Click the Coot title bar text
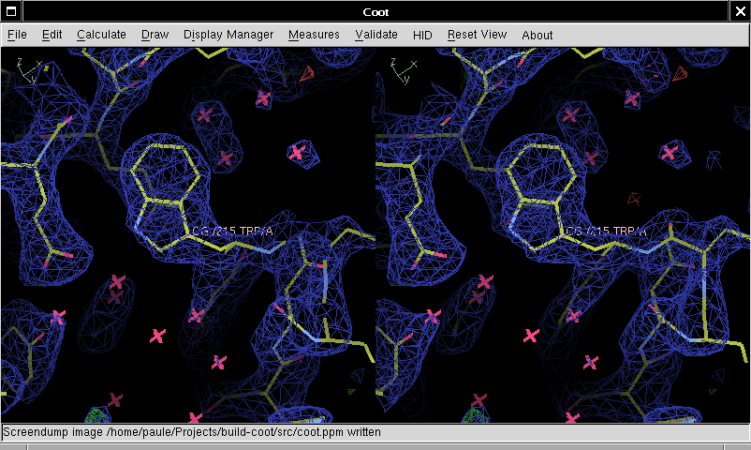751x450 pixels. tap(375, 11)
